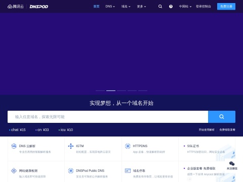Click the blue domain search button
The width and height of the screenshot is (243, 182).
point(222,117)
